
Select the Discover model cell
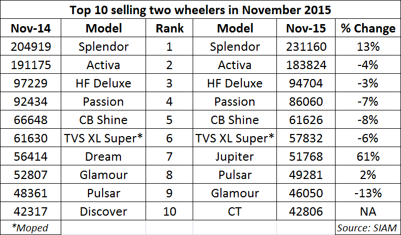click(x=104, y=211)
